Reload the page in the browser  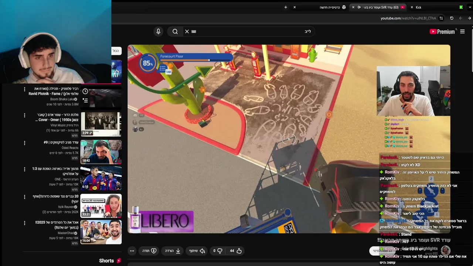(x=452, y=18)
